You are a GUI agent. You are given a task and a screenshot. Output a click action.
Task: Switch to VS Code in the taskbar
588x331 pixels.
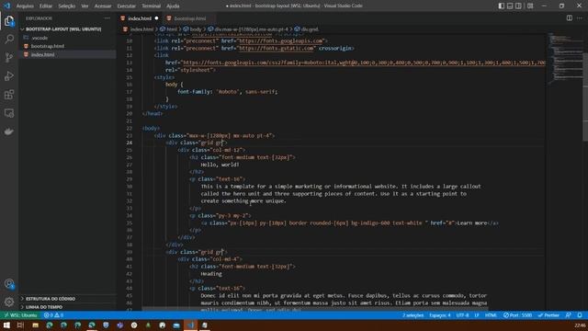pyautogui.click(x=190, y=325)
